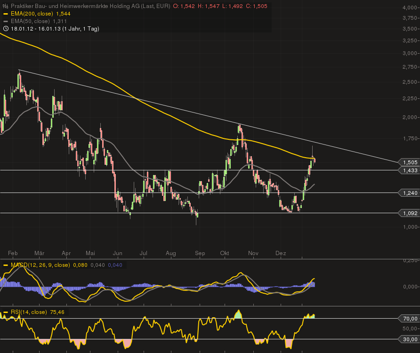The height and width of the screenshot is (353, 420).
Task: Open the RSI(14, close) label
Action: [29, 311]
